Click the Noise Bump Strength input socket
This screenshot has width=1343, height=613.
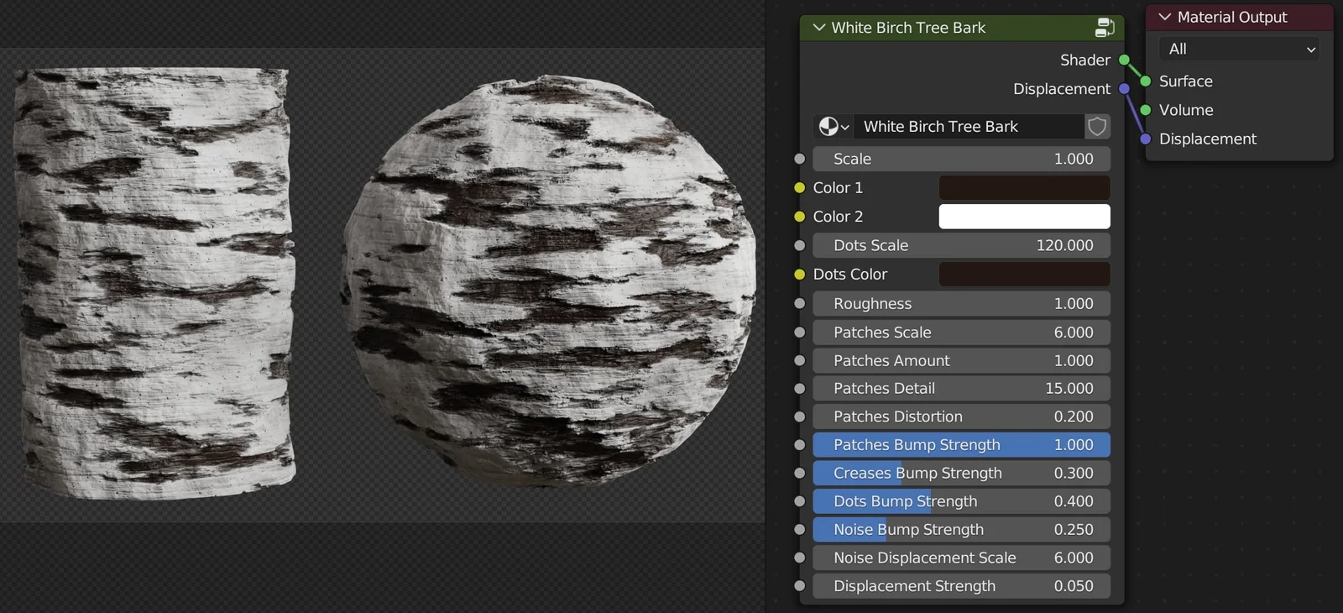(799, 530)
